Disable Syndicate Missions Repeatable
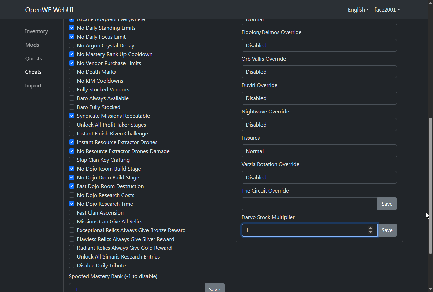The height and width of the screenshot is (292, 433). [72, 116]
